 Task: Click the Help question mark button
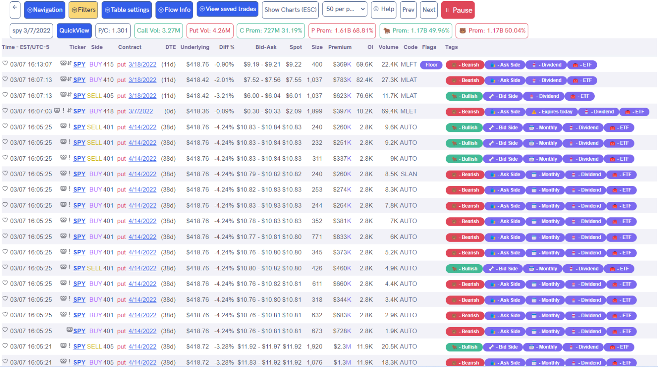coord(384,9)
